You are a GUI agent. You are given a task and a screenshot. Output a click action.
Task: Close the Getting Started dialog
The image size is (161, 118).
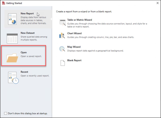point(158,3)
